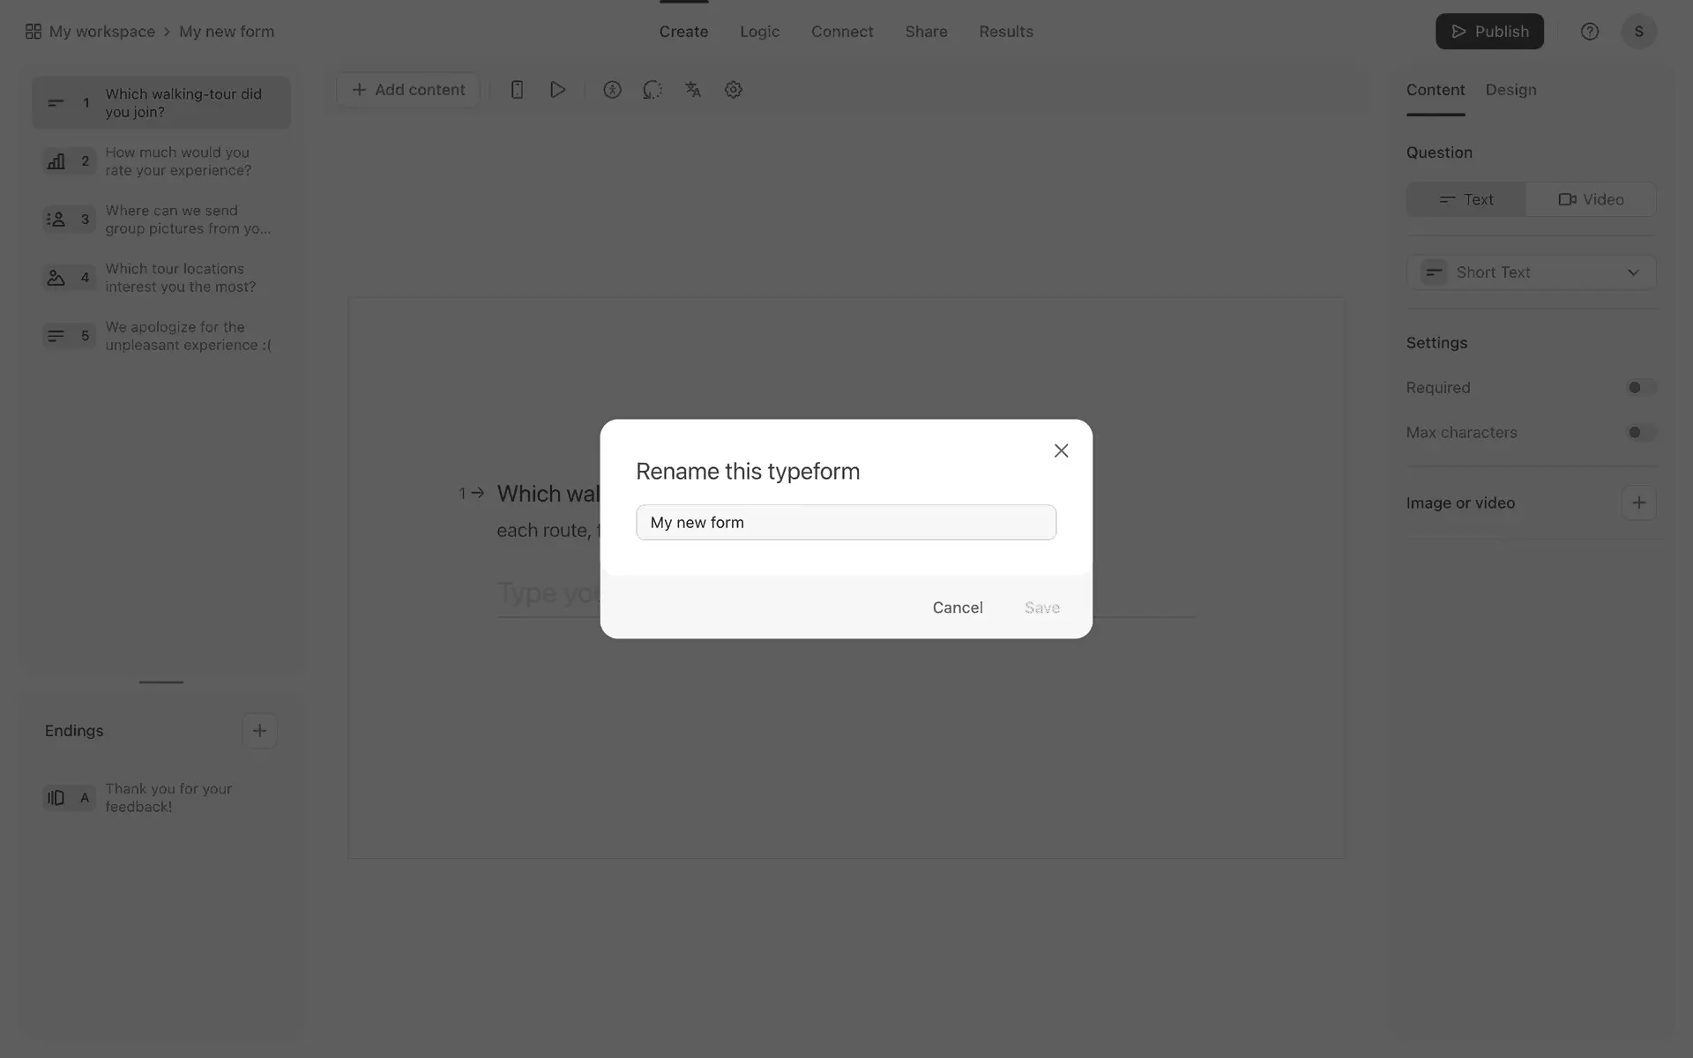Click Cancel in rename dialog

pos(958,607)
